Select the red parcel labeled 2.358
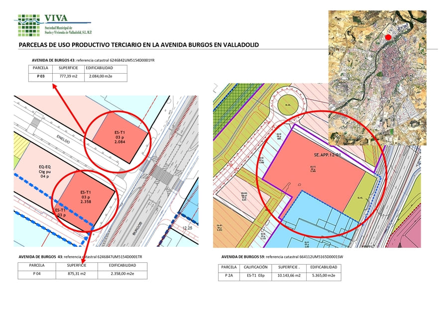The width and height of the screenshot is (448, 317). tap(85, 197)
